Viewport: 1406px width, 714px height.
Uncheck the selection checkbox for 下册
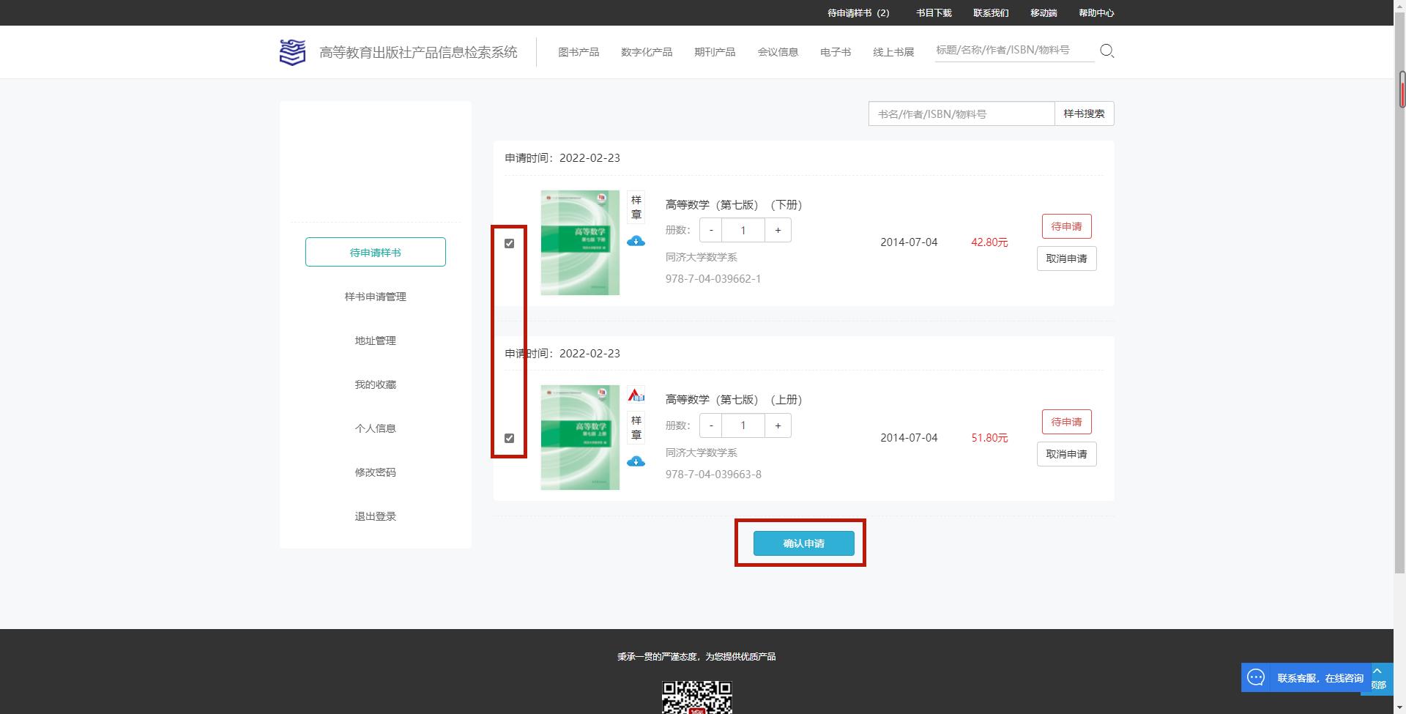pos(509,244)
